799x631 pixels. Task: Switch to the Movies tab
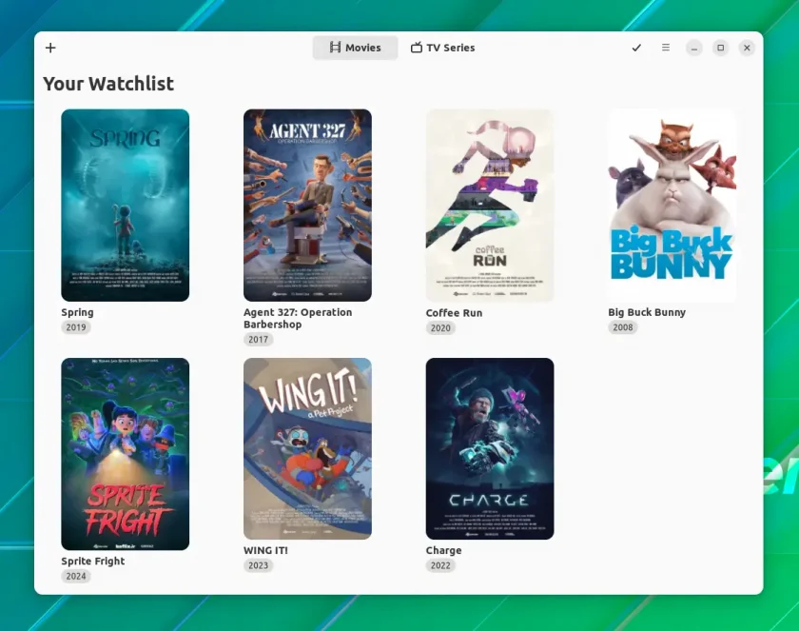tap(355, 48)
